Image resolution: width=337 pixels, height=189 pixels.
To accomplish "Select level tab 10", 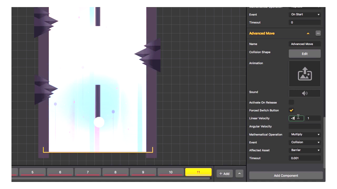I will (171, 172).
